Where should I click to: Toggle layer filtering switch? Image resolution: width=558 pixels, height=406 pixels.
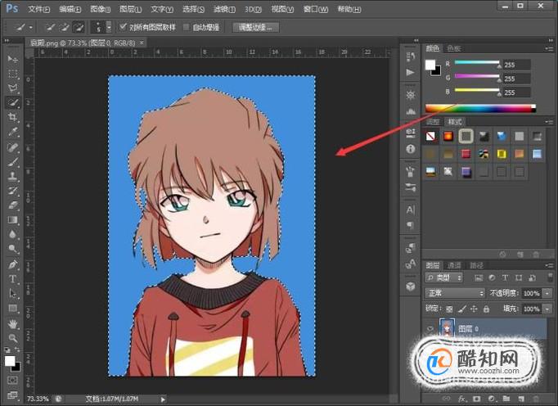550,277
